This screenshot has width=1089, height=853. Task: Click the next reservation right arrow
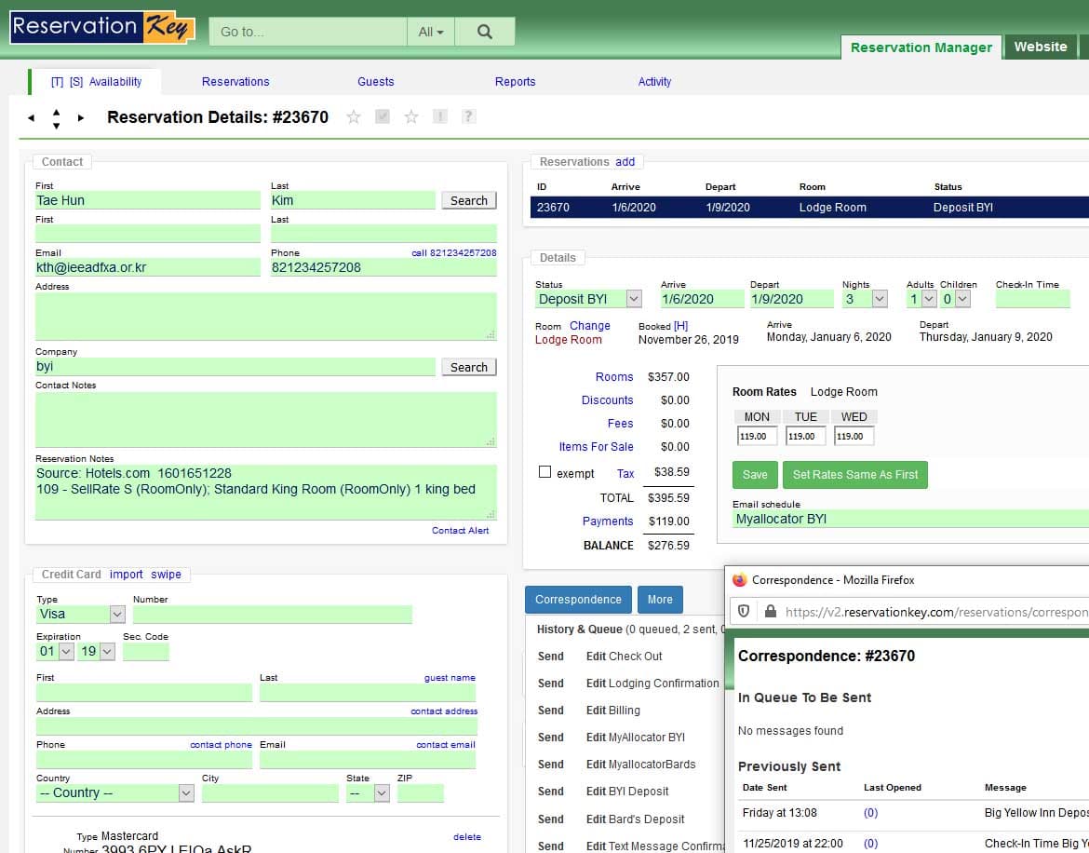pos(81,117)
